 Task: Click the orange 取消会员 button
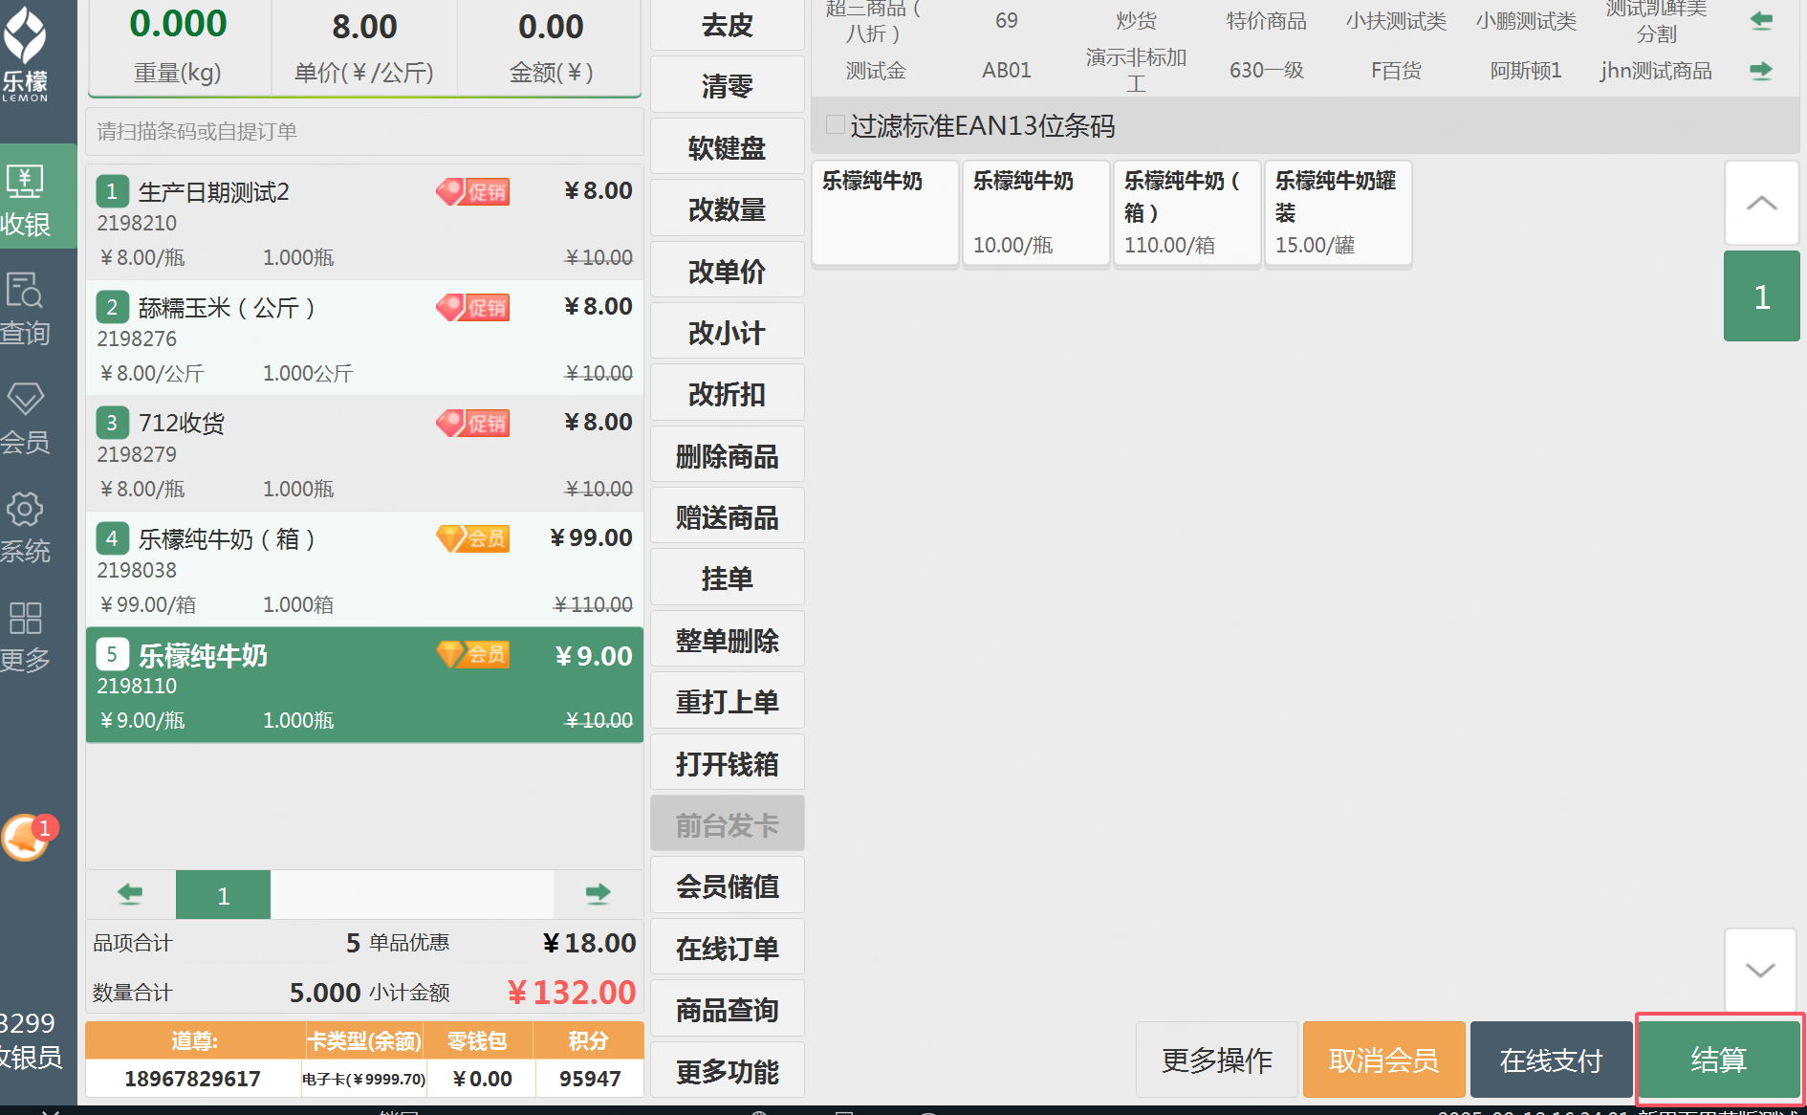pyautogui.click(x=1383, y=1060)
